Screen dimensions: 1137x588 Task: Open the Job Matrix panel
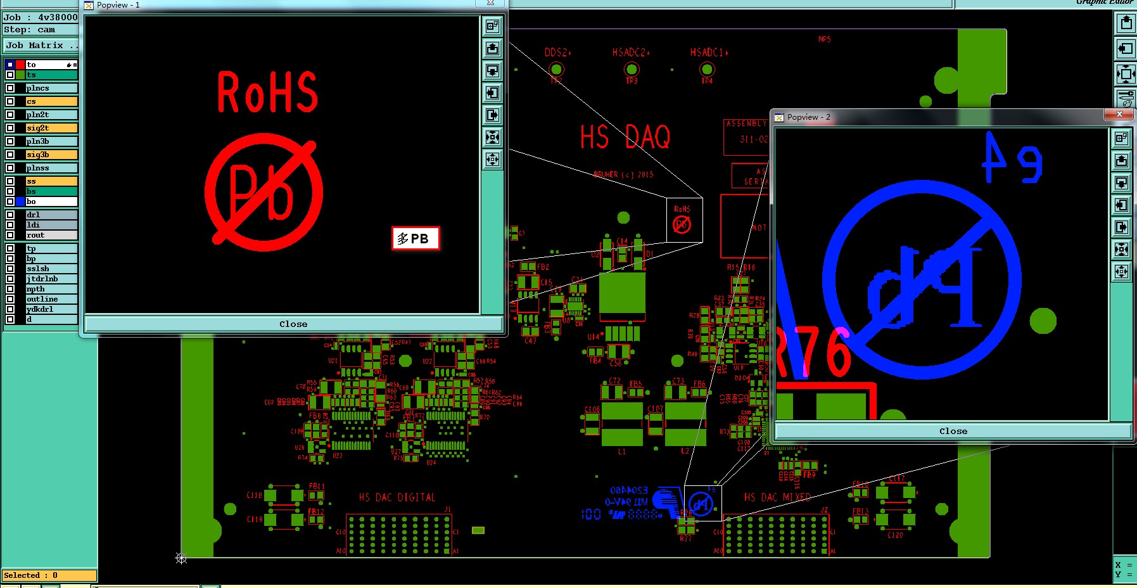click(x=41, y=46)
